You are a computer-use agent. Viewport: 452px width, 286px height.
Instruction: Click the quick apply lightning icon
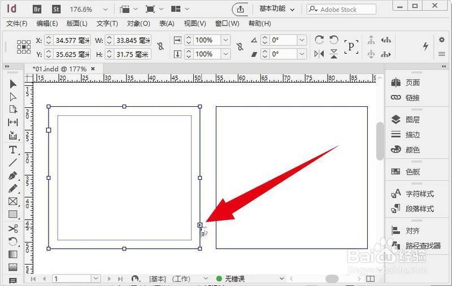coord(426,46)
